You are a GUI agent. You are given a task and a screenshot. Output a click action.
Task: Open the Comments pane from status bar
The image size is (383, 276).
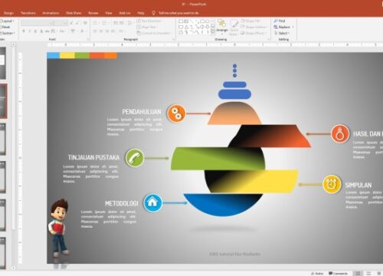coord(338,273)
